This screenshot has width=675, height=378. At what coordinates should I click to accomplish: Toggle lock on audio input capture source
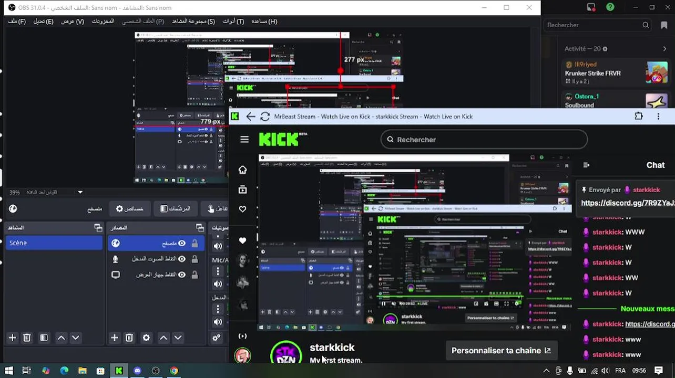195,259
